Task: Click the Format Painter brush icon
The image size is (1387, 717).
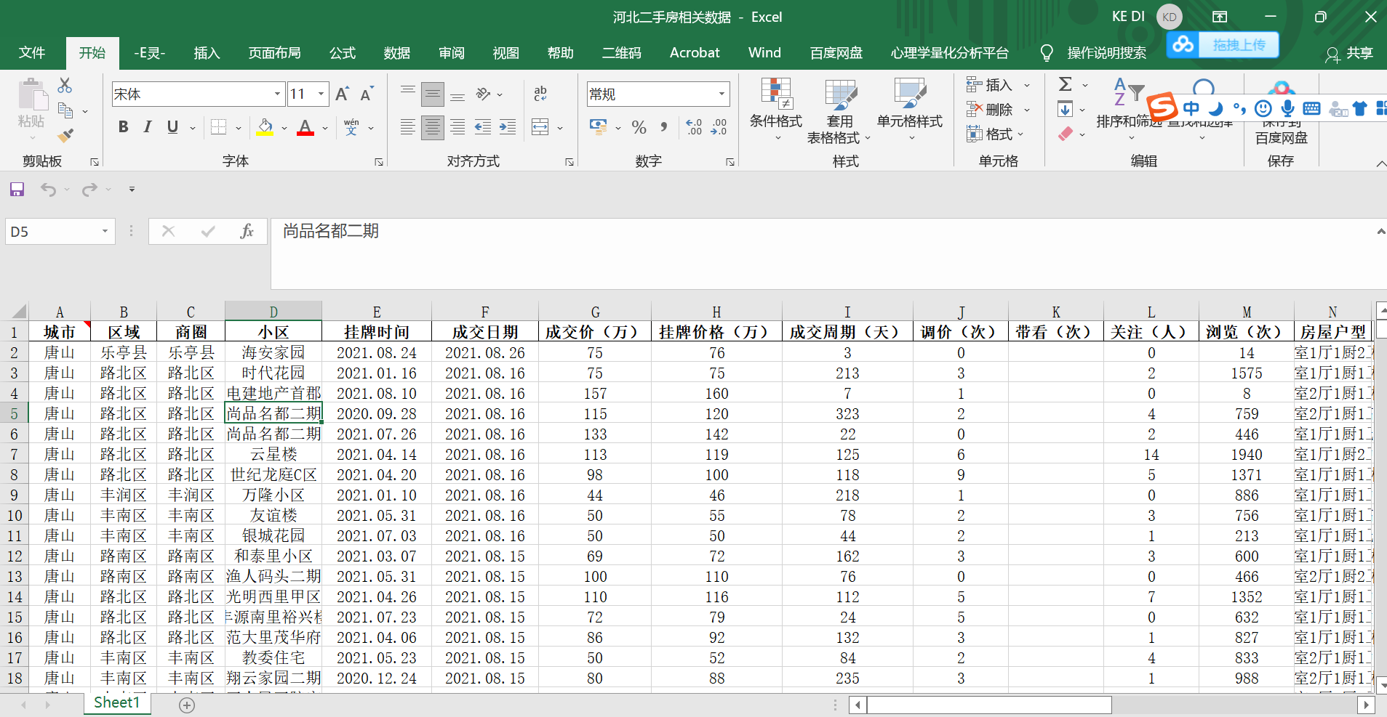Action: pyautogui.click(x=65, y=135)
